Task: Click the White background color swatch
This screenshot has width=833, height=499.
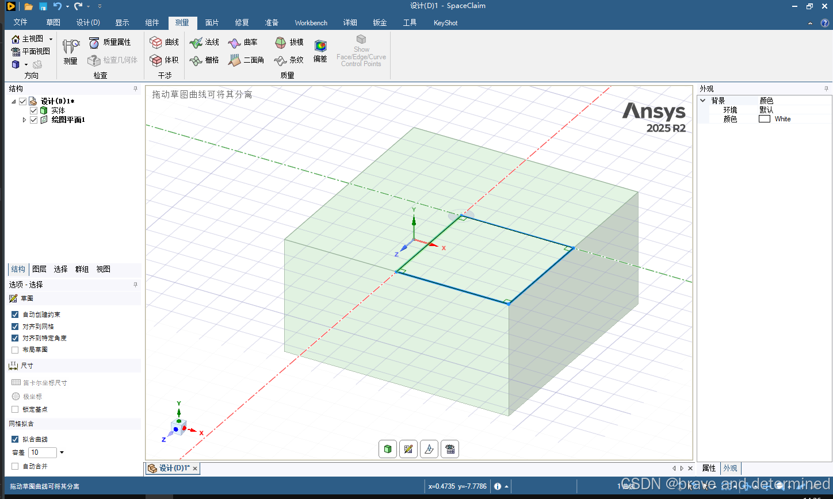Action: coord(765,118)
